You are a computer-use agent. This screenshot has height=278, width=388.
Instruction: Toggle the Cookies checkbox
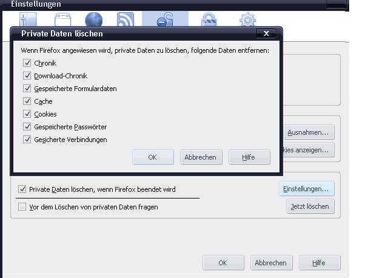pos(27,114)
